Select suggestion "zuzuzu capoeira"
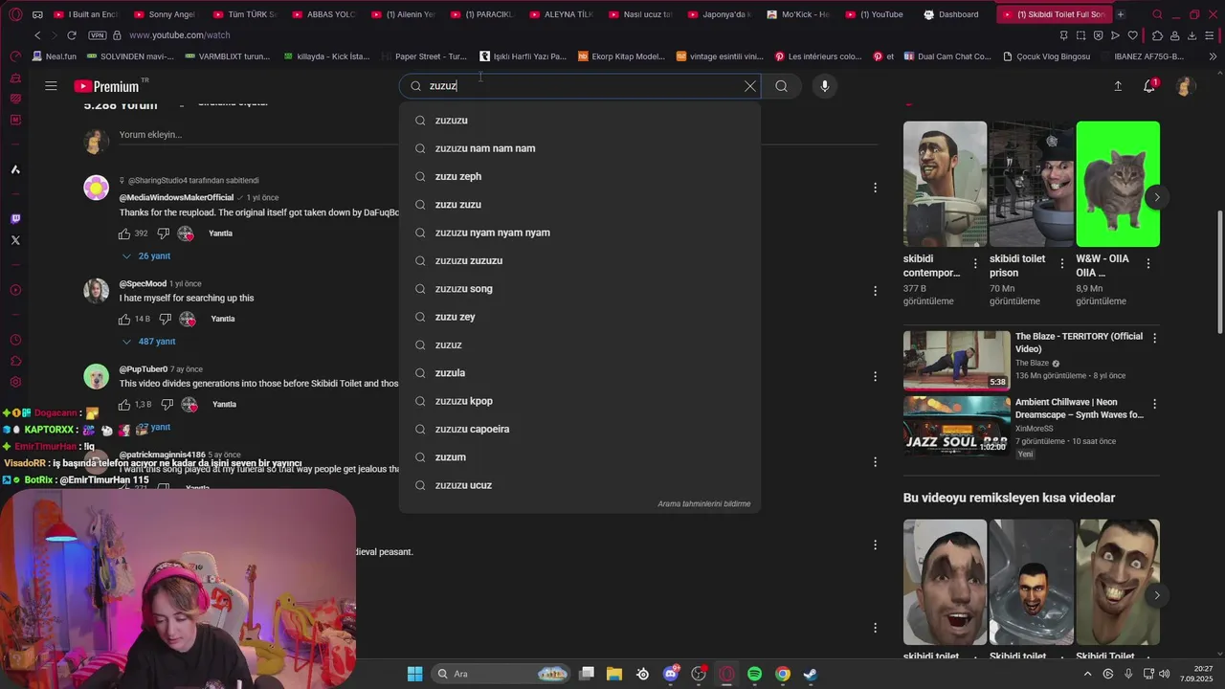 pyautogui.click(x=580, y=429)
